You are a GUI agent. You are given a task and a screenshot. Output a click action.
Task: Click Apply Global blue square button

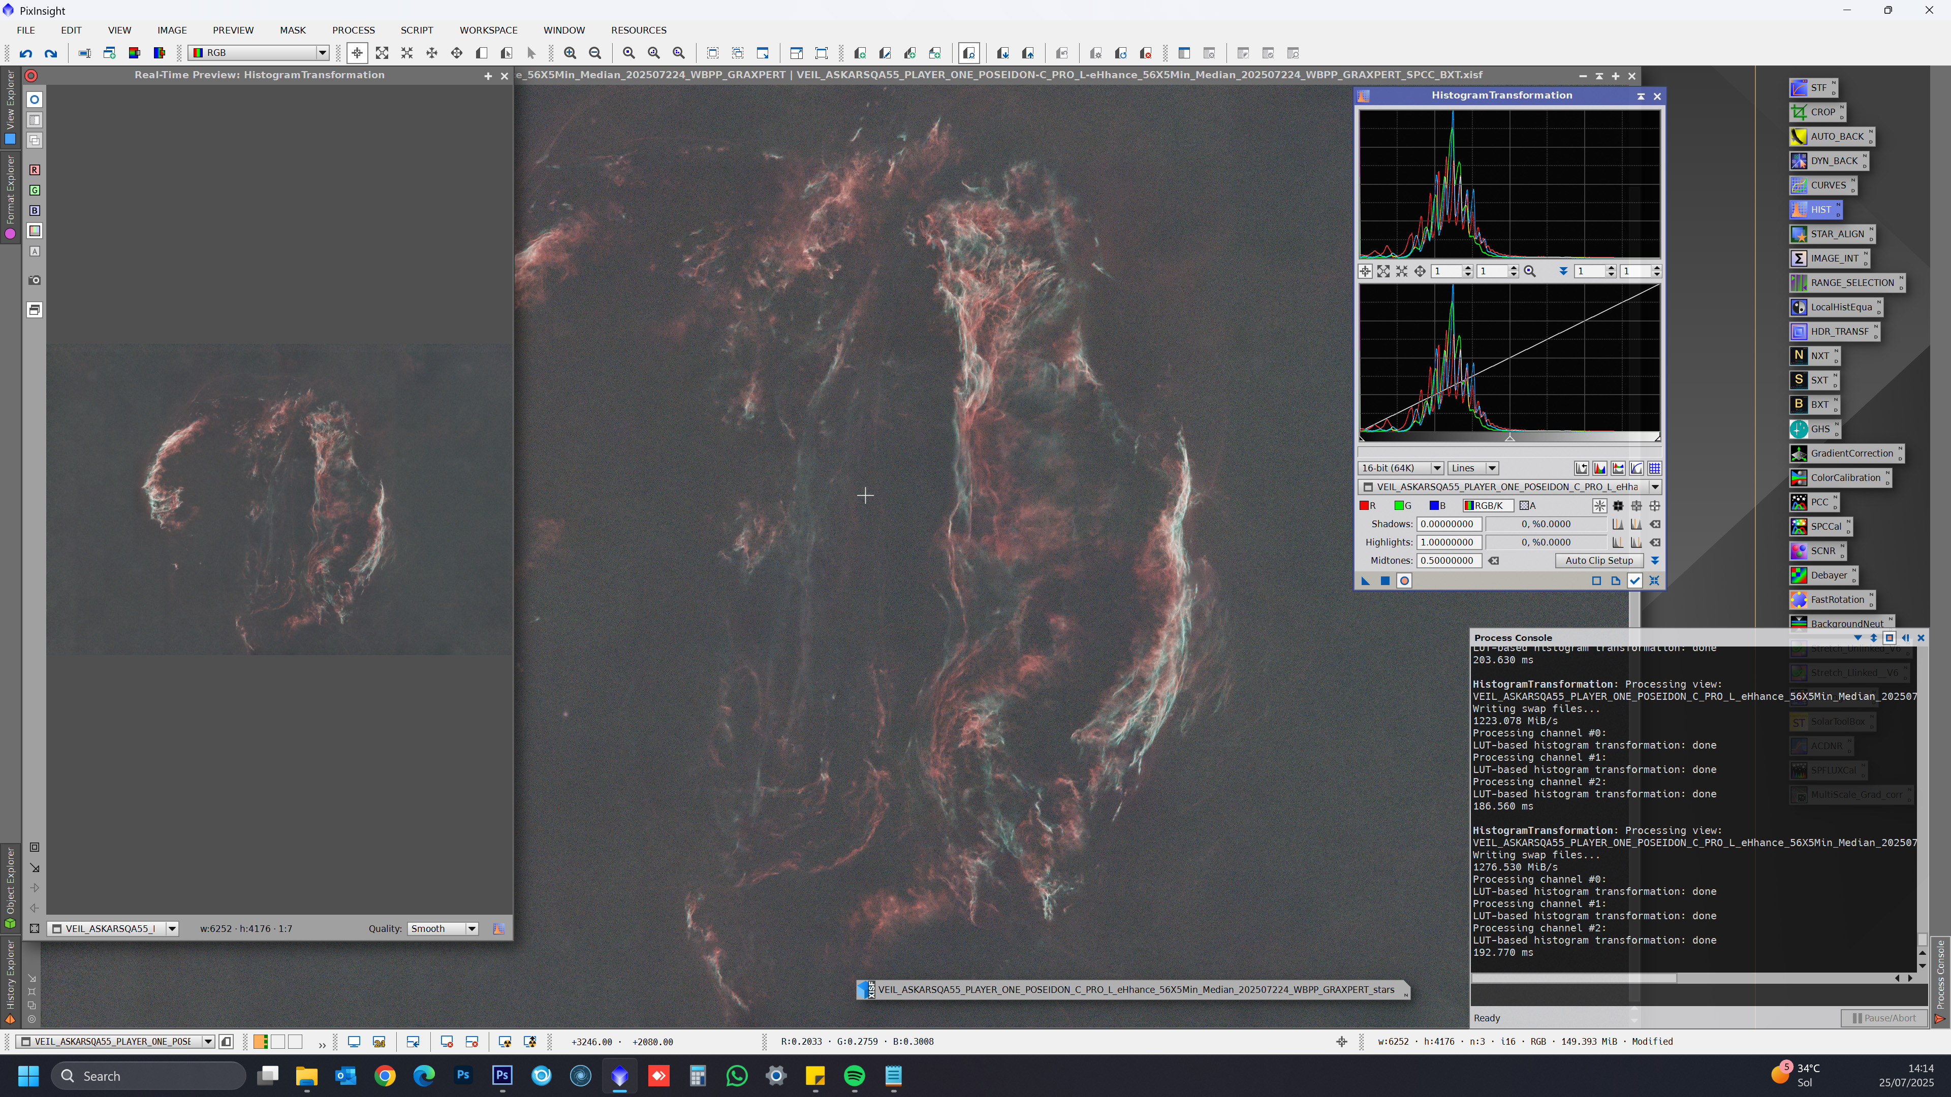[1384, 580]
